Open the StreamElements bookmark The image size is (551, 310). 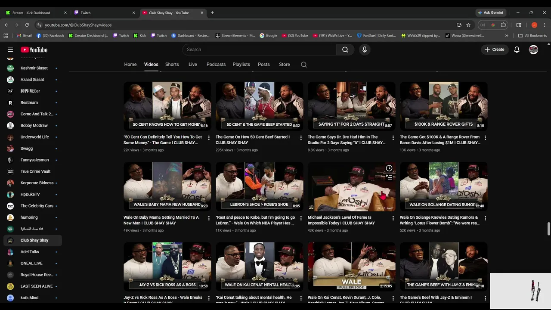tap(235, 36)
